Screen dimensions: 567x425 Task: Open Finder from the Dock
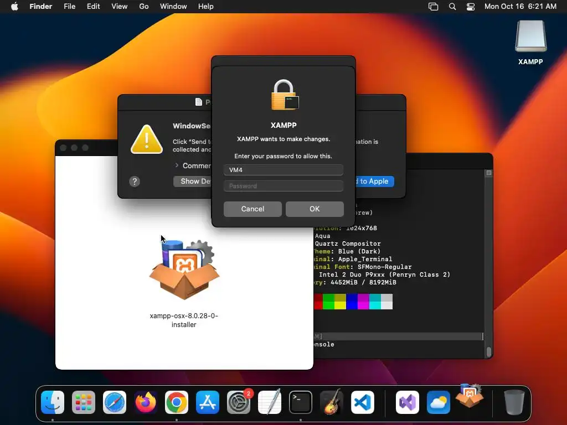coord(53,402)
